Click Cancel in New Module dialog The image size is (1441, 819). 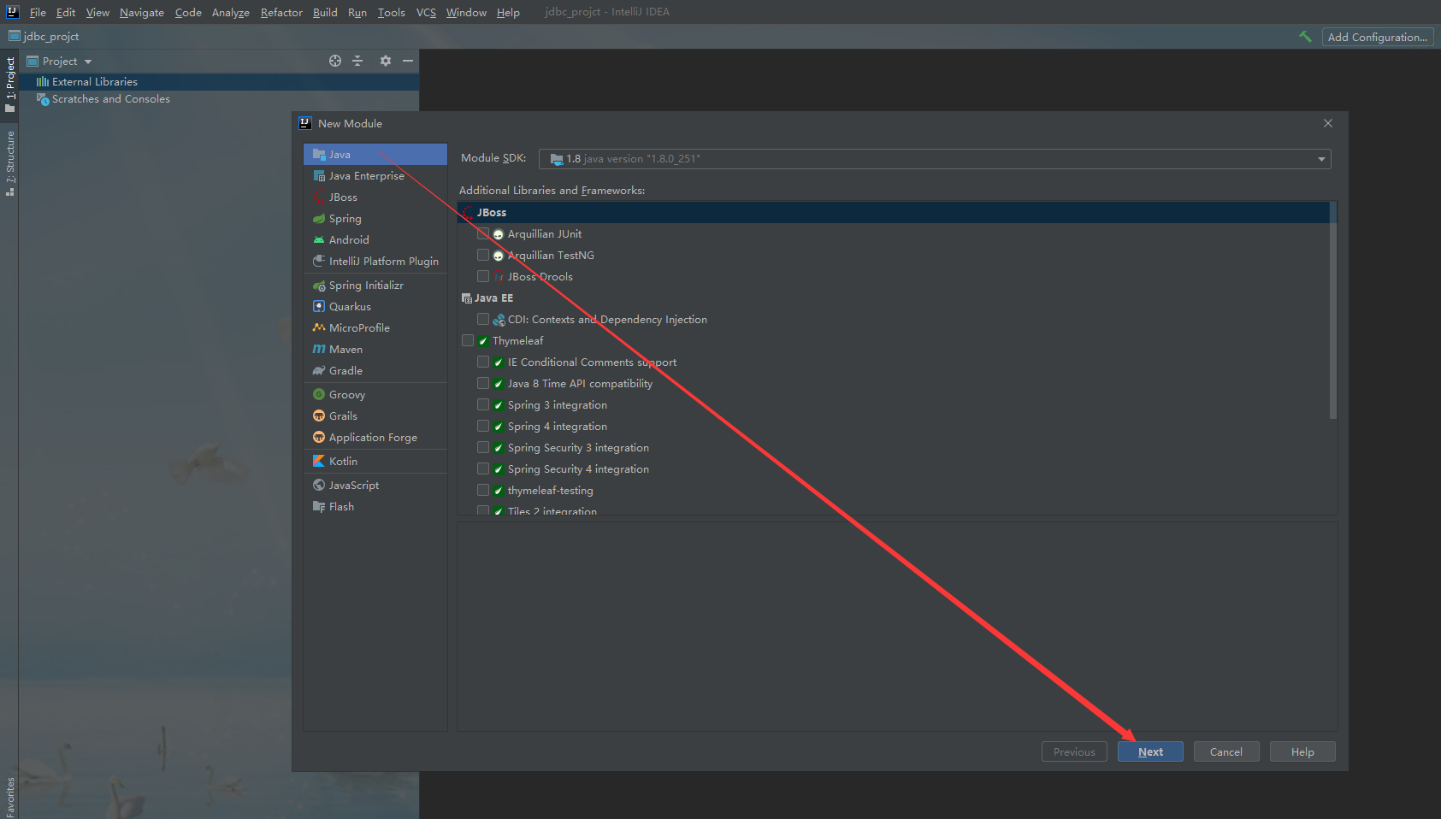tap(1225, 751)
